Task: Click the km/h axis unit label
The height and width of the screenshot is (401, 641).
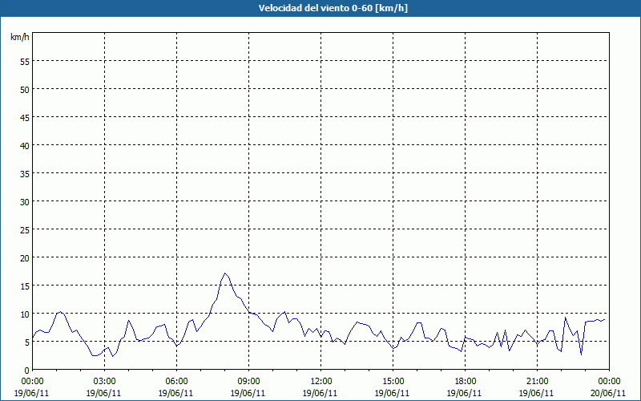Action: tap(20, 37)
